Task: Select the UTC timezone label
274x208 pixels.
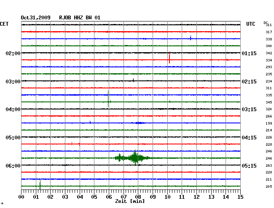Action: (251, 24)
